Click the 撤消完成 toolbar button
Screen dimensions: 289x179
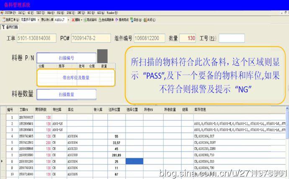click(122, 20)
